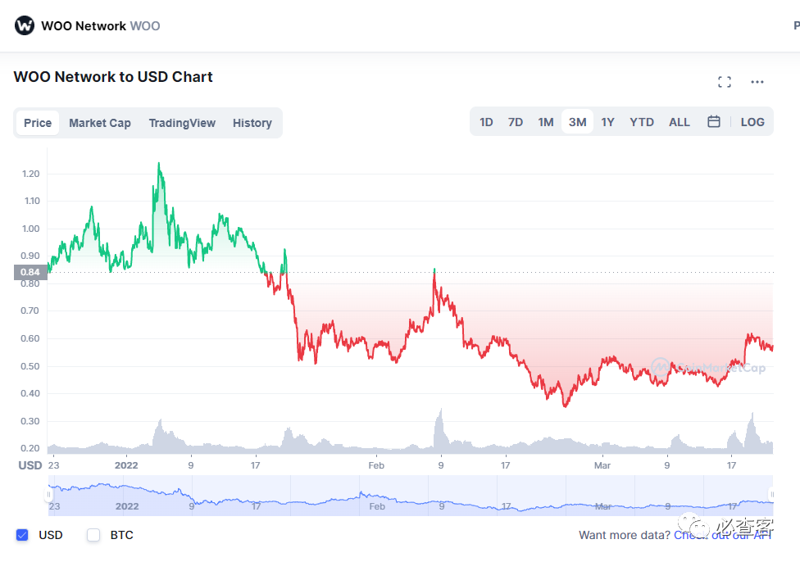800x562 pixels.
Task: Show ALL time price history
Action: tap(679, 122)
